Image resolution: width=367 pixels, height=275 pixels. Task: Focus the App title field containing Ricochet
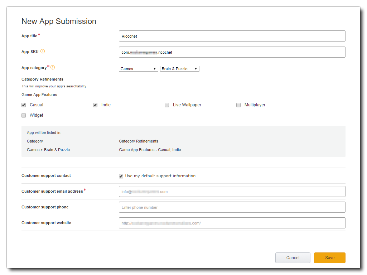click(x=232, y=36)
